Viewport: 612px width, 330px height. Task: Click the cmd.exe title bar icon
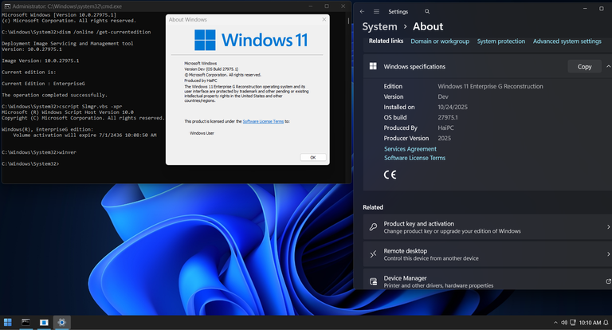(7, 6)
